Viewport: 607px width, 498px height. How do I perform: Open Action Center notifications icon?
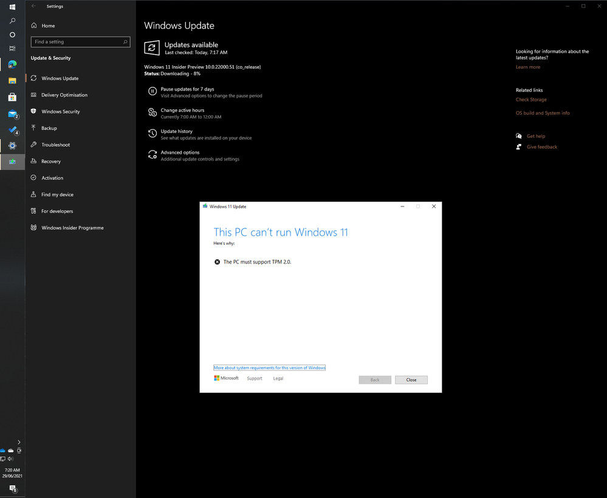(13, 489)
